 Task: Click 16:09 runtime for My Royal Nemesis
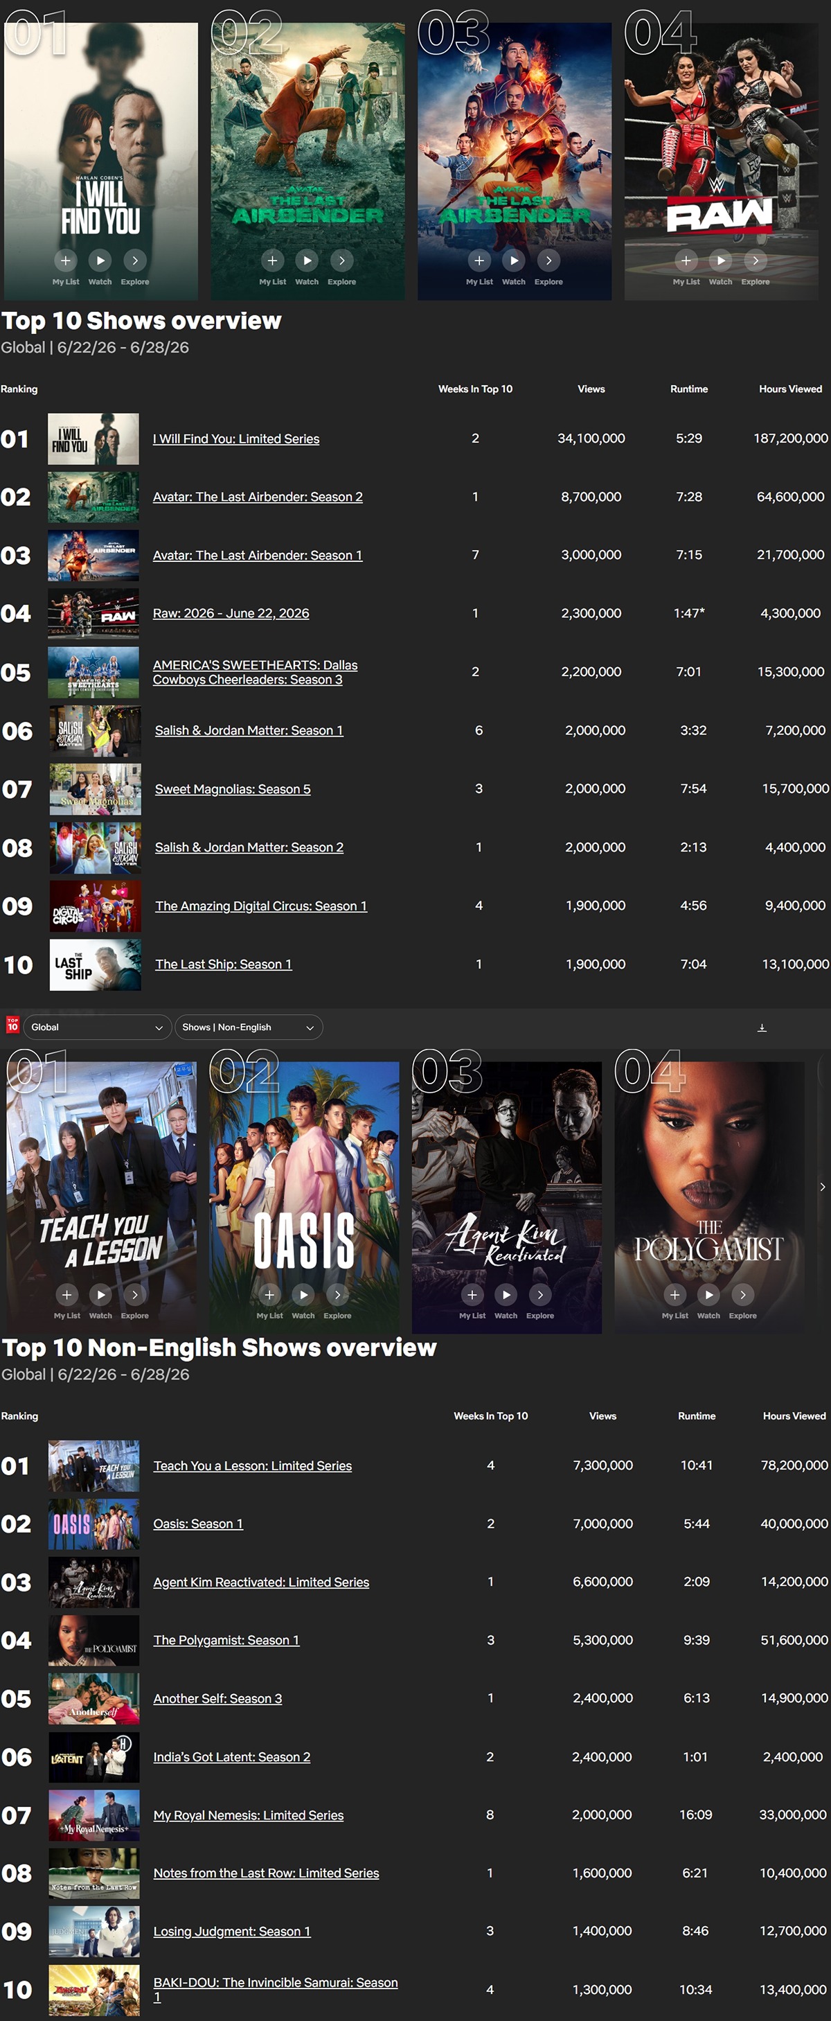pyautogui.click(x=695, y=1815)
